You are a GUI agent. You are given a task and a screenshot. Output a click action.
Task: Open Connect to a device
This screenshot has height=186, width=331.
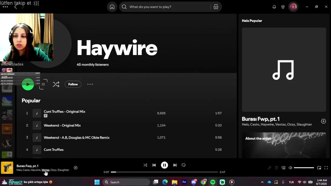(283, 168)
